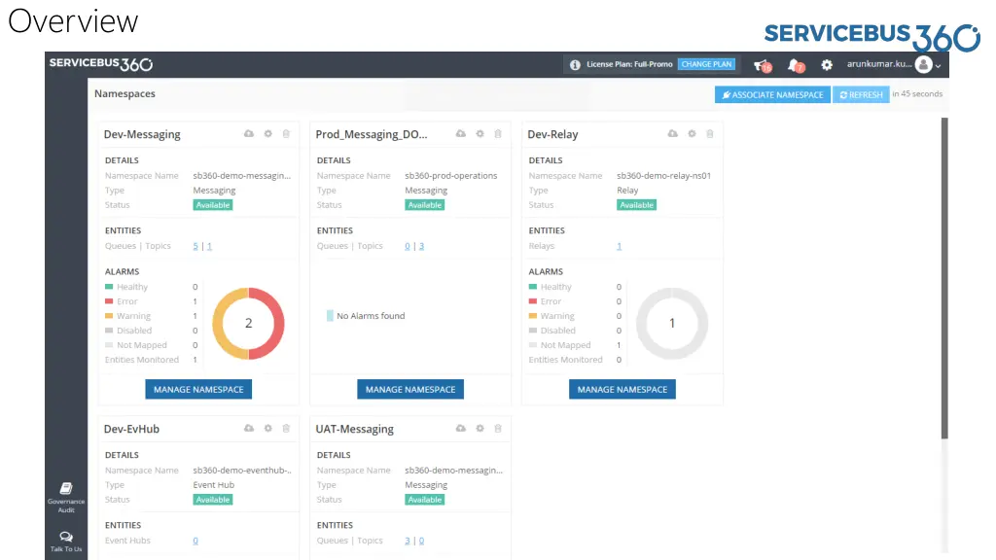Click Change Plan button
Viewport: 996px width, 560px height.
706,64
